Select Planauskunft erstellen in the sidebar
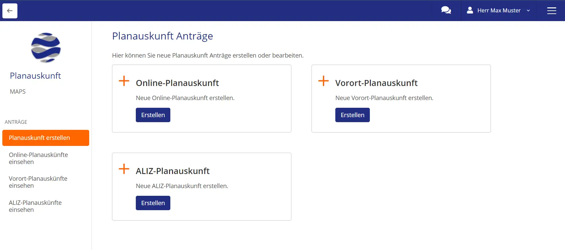 pyautogui.click(x=39, y=138)
